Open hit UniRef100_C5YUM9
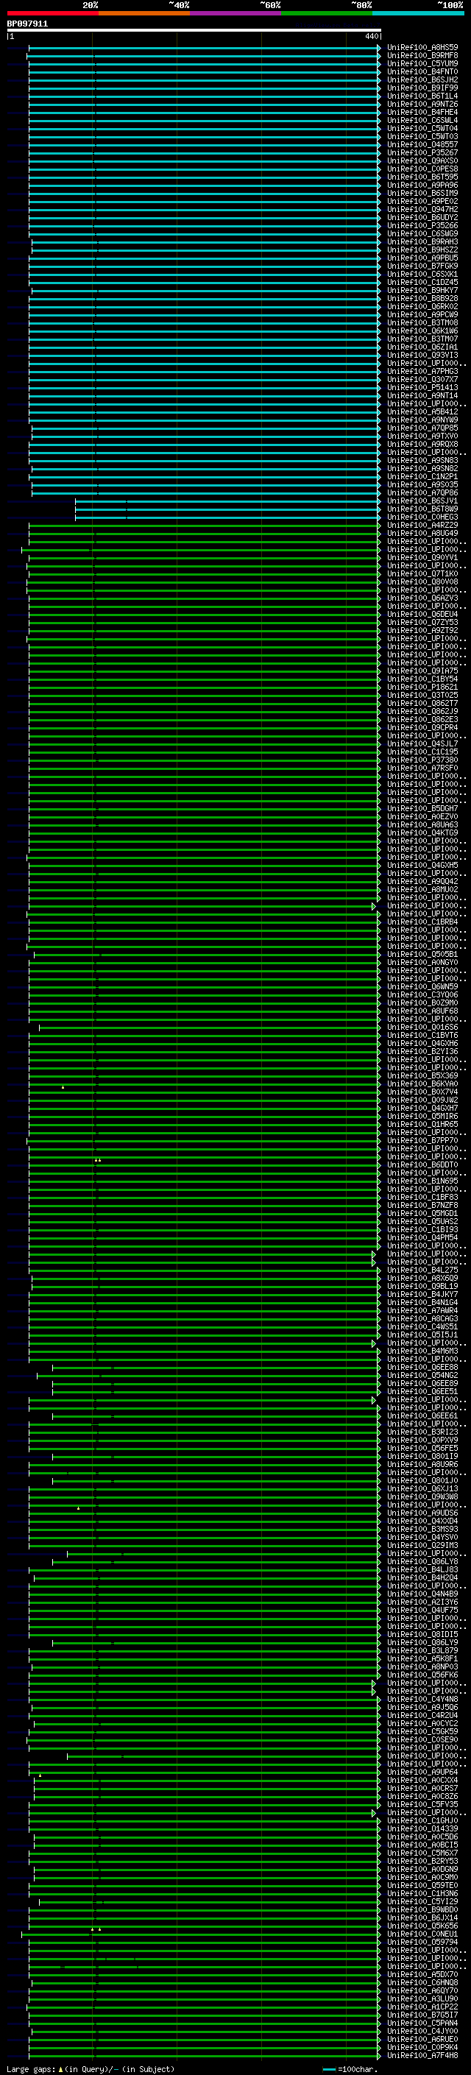 click(422, 63)
